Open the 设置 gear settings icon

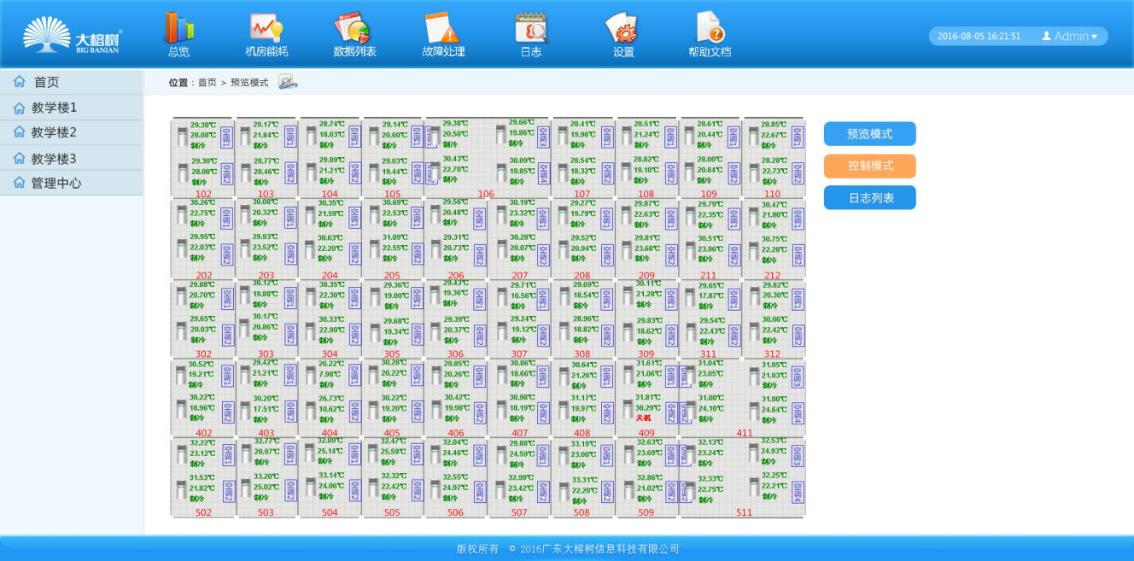point(623,27)
